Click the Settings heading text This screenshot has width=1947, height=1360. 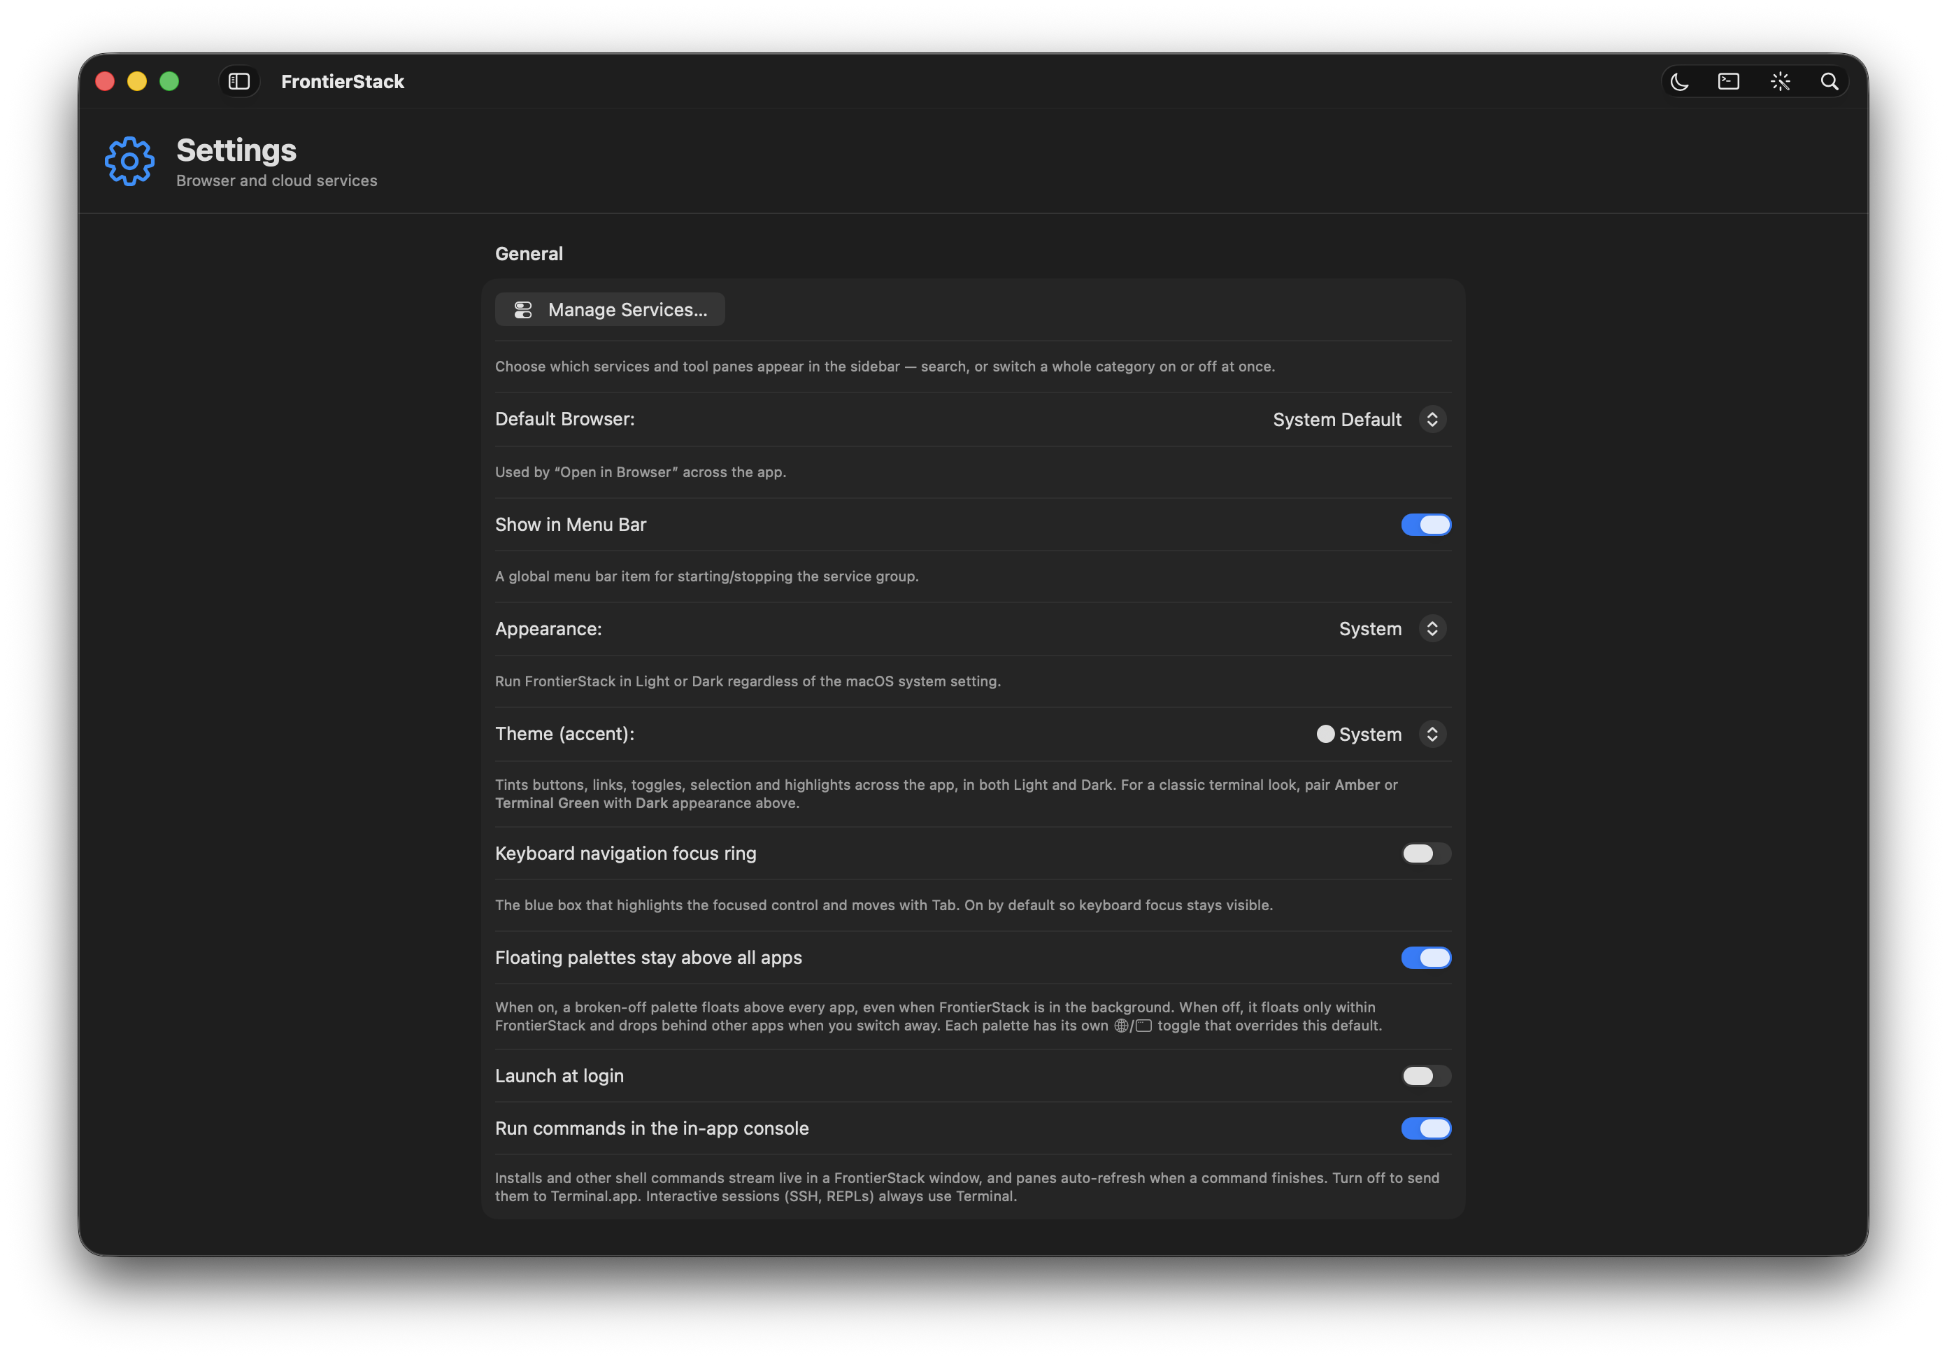point(236,150)
